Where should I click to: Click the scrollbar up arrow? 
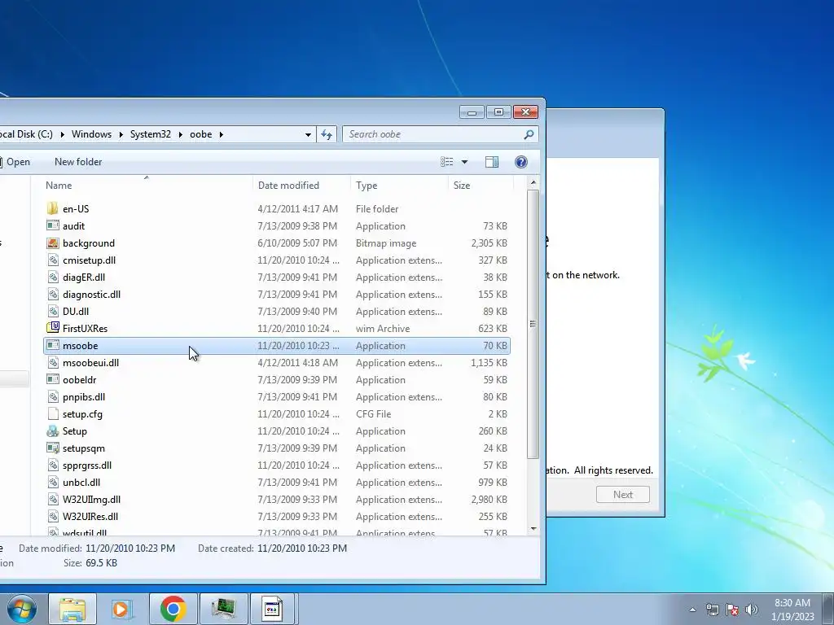point(533,183)
